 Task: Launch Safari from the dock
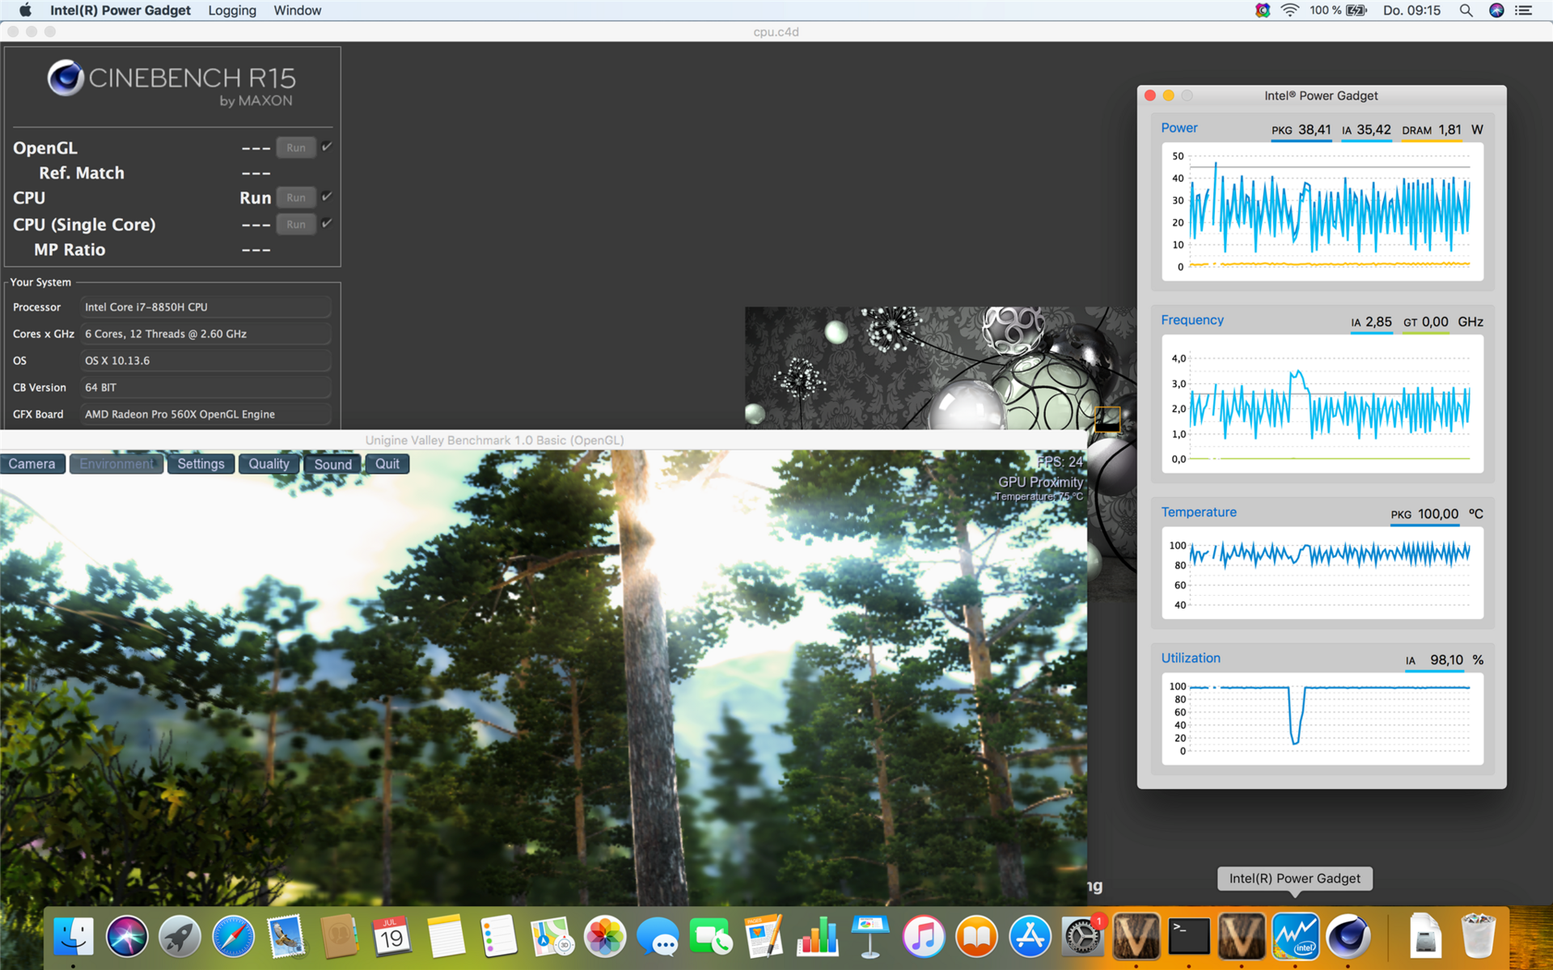click(x=233, y=937)
